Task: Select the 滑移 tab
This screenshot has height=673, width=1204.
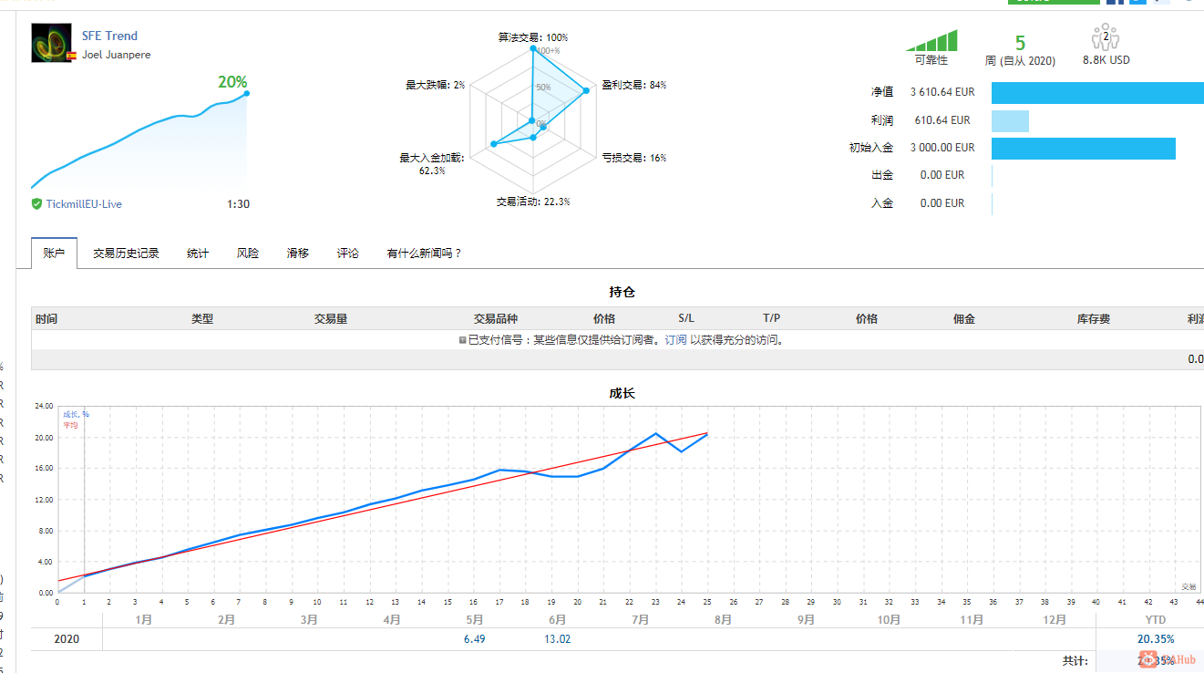Action: (x=298, y=254)
